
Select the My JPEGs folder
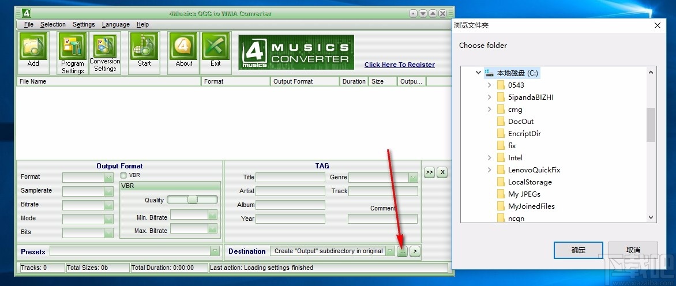point(524,194)
